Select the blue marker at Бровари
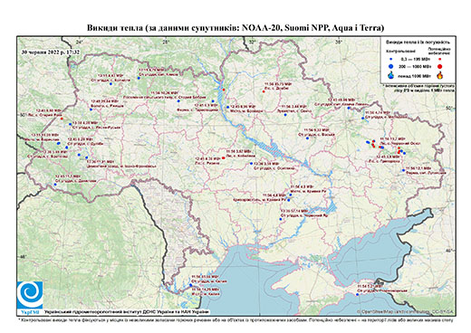 [x=227, y=107]
